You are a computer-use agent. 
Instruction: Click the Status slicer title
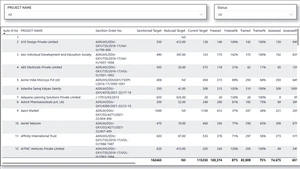222,8
